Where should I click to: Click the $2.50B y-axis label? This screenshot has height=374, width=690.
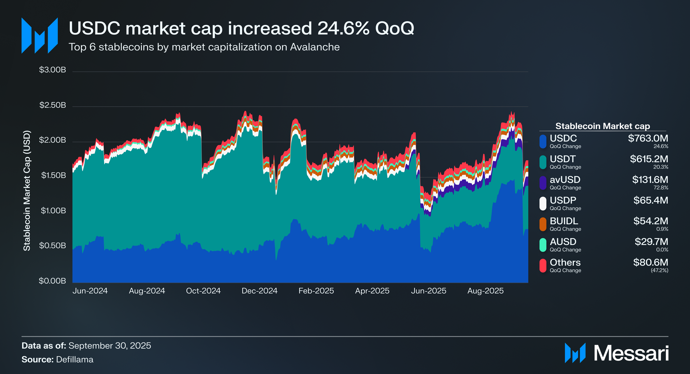pyautogui.click(x=53, y=105)
